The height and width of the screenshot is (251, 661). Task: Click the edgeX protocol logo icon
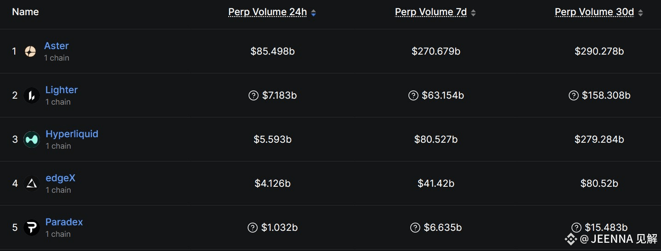point(32,184)
